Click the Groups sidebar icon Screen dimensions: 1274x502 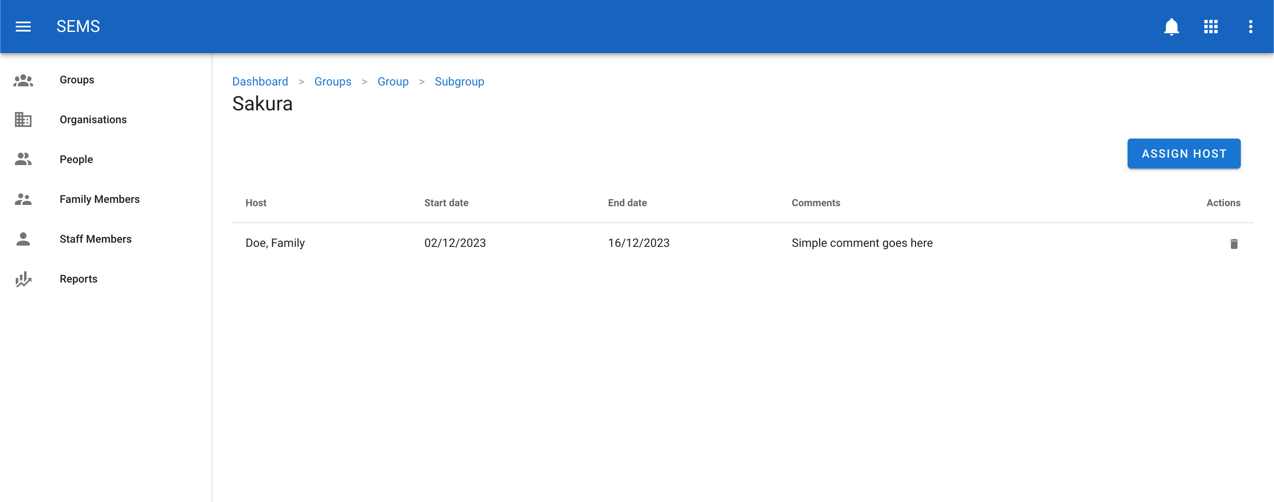23,80
